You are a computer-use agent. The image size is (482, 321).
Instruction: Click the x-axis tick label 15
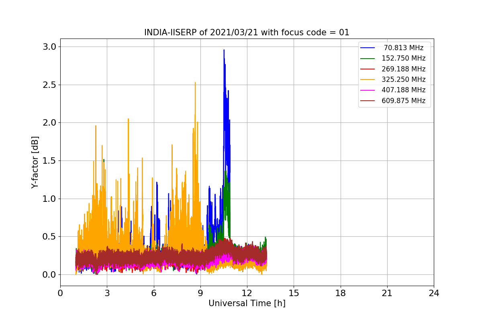click(x=294, y=293)
